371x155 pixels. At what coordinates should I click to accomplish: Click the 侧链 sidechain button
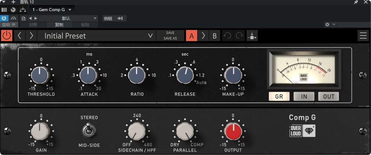coord(108,18)
